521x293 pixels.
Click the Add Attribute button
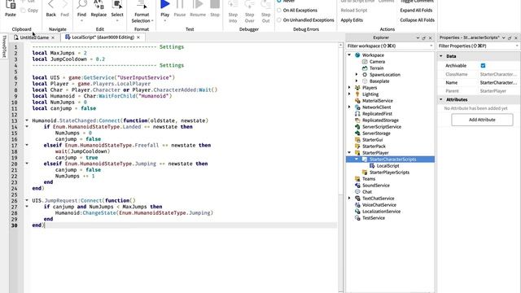tap(482, 120)
